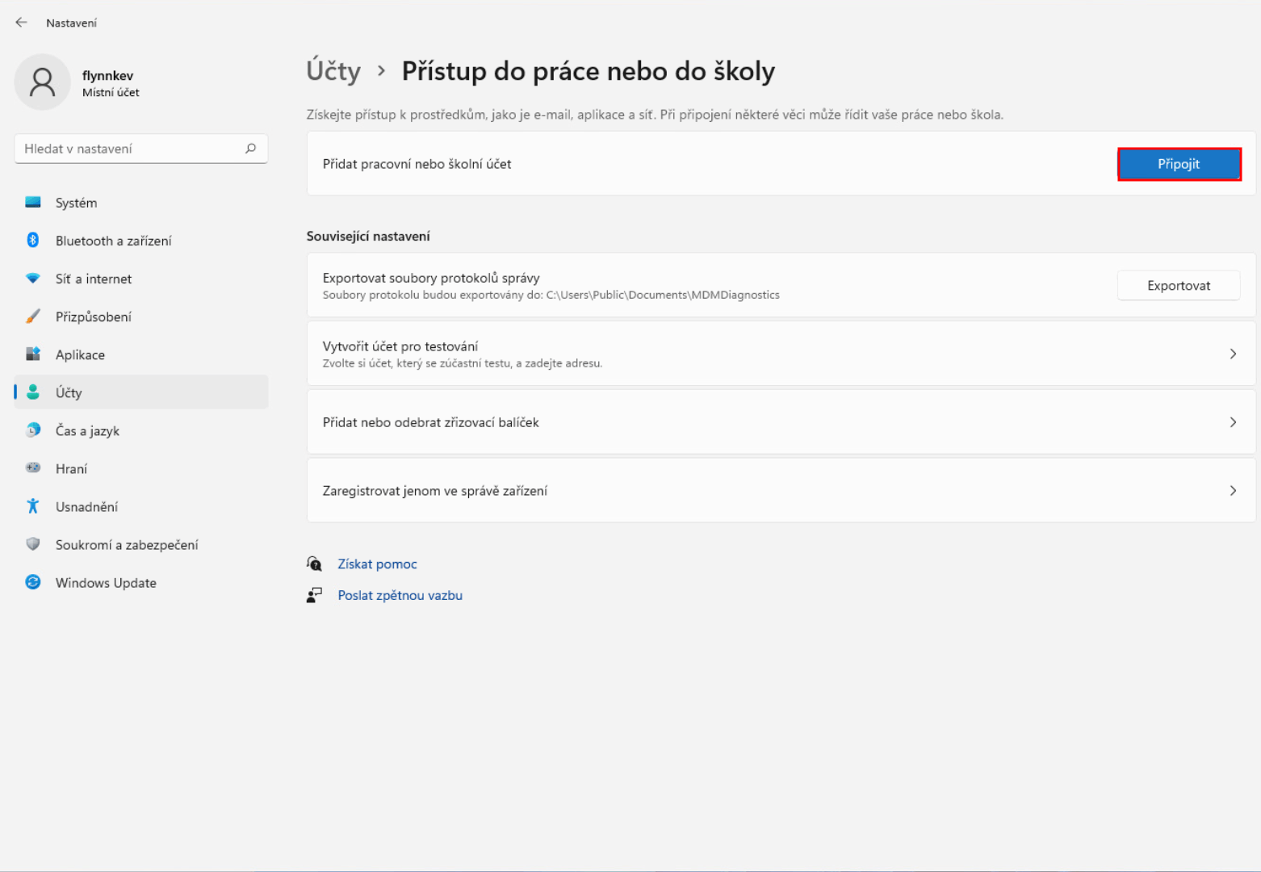Focus the Hledat v nastavení search field
The width and height of the screenshot is (1261, 872).
tap(129, 149)
